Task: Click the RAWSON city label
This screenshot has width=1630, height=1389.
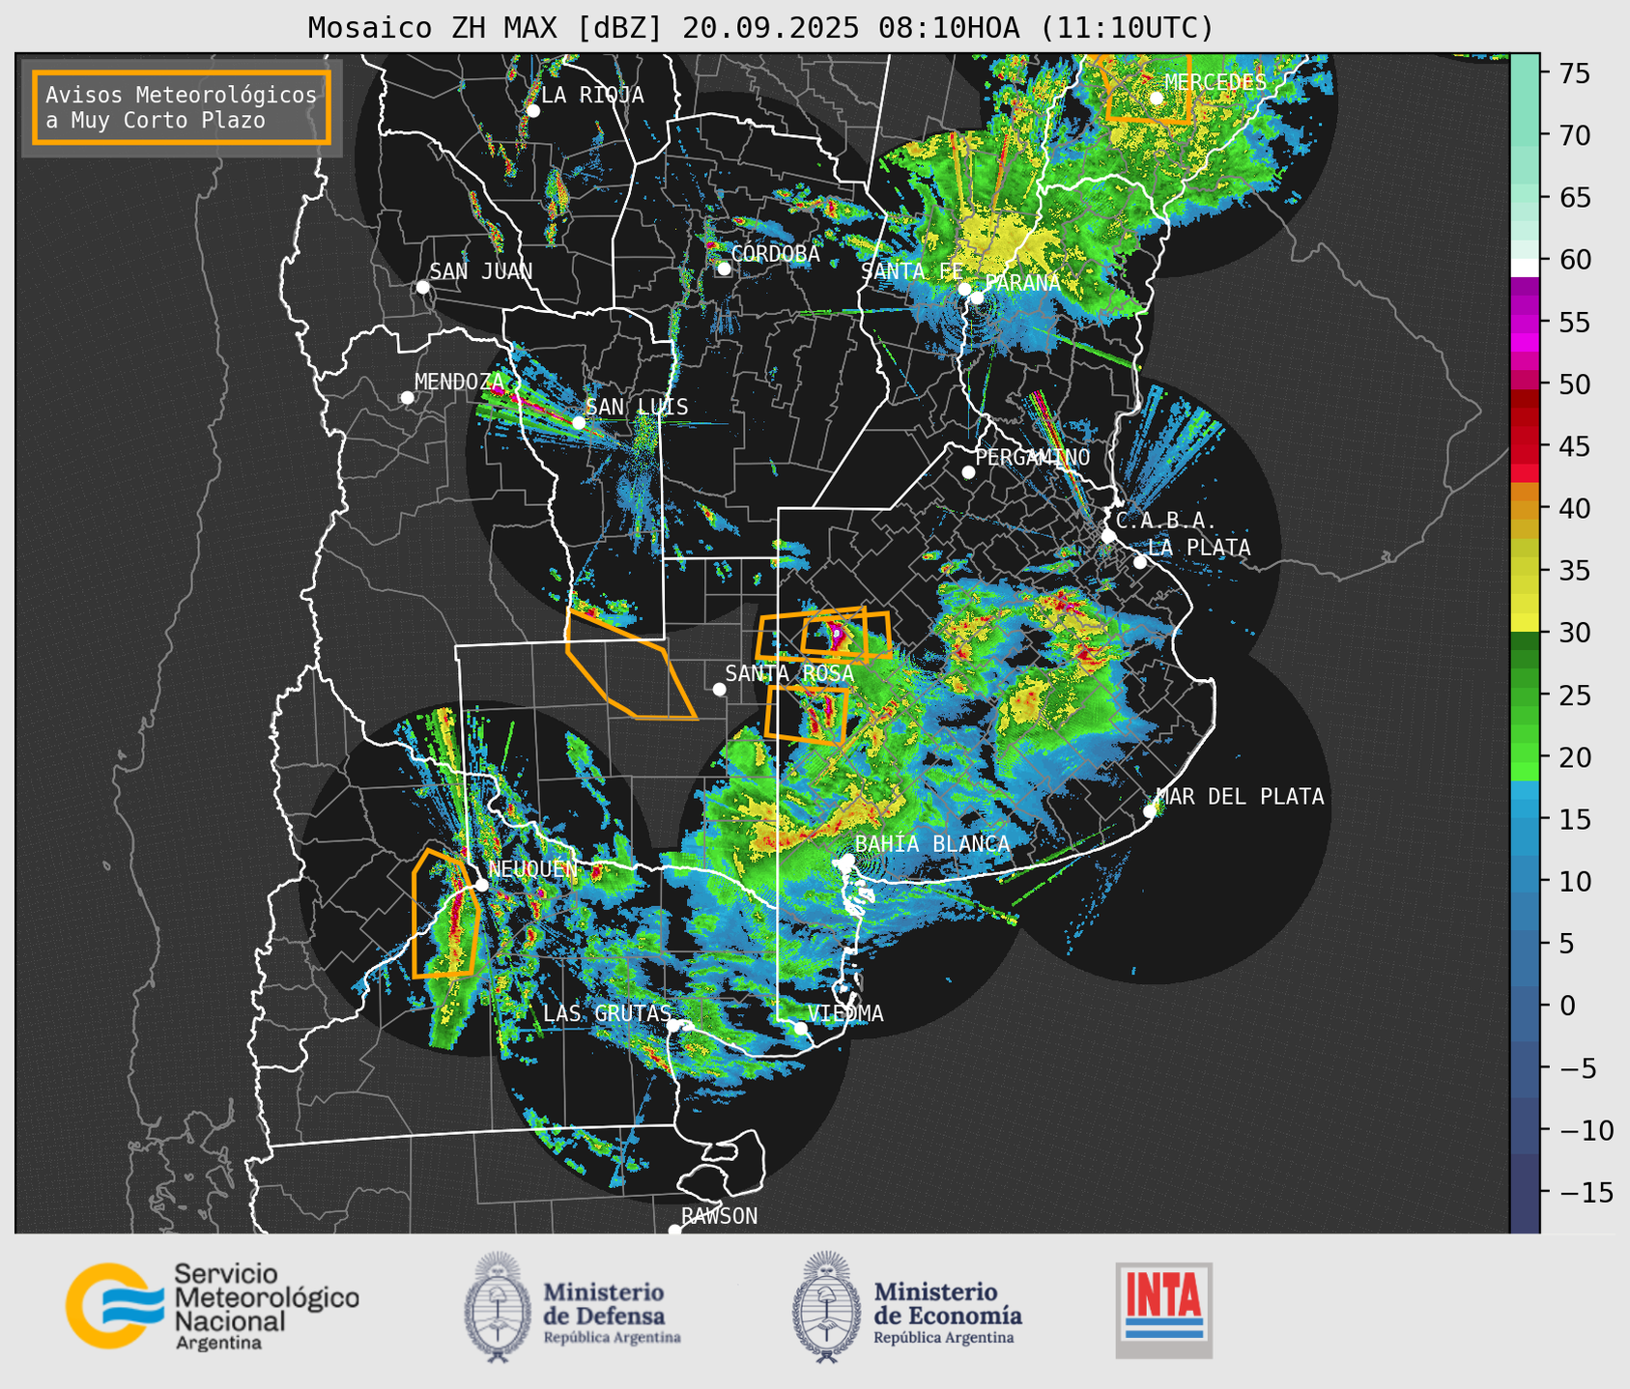Action: tap(719, 1216)
